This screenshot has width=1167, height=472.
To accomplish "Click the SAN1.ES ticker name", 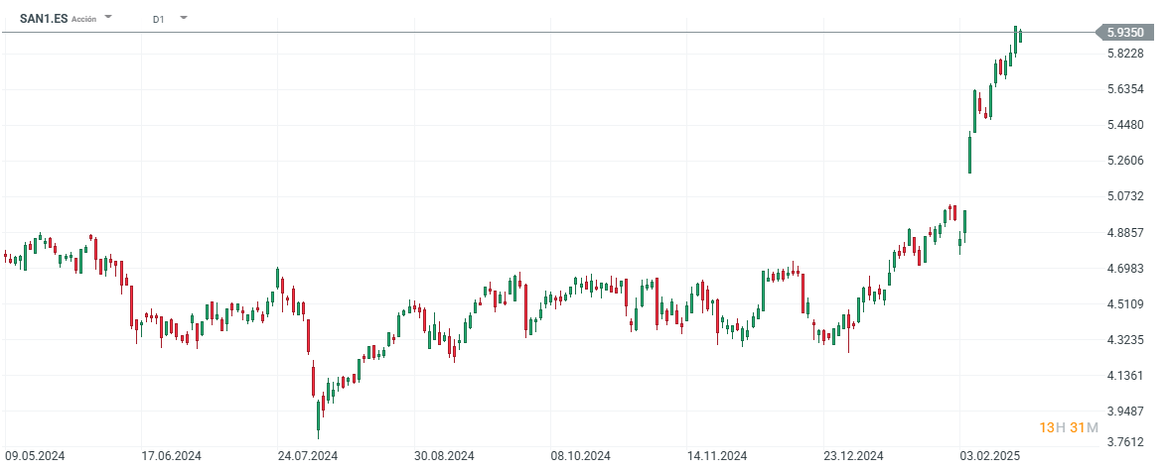I will tap(44, 19).
